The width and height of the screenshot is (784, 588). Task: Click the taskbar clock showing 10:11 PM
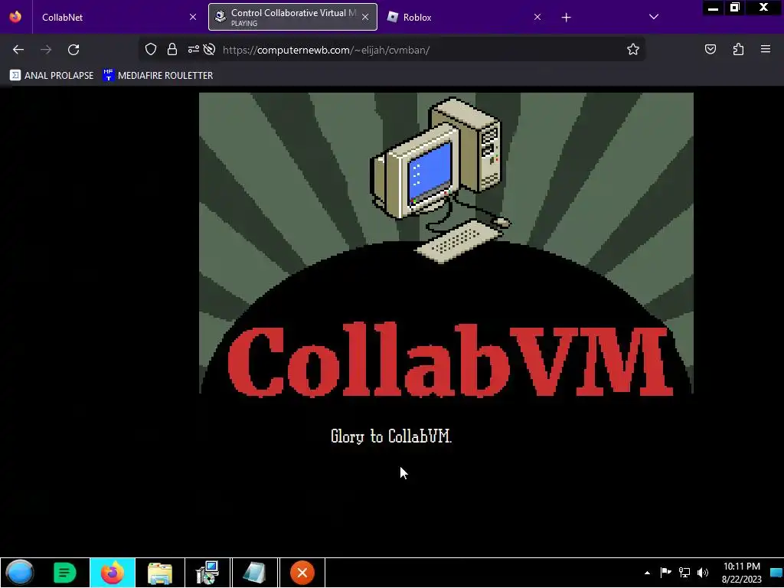pyautogui.click(x=741, y=573)
